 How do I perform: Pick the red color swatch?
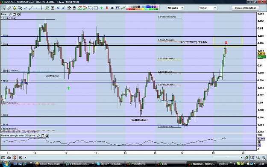(130, 9)
